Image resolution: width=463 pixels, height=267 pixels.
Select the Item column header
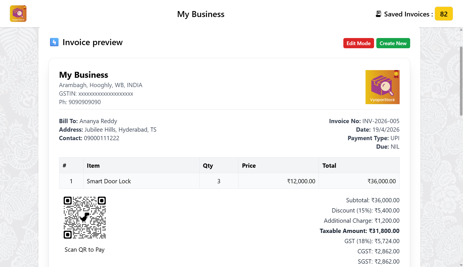(93, 165)
